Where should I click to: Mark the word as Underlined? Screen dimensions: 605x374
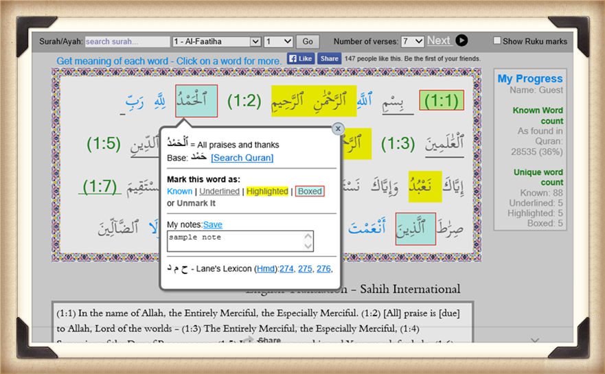click(x=219, y=191)
